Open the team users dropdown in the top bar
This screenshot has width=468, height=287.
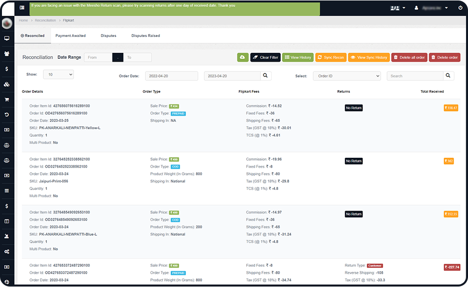coord(398,8)
